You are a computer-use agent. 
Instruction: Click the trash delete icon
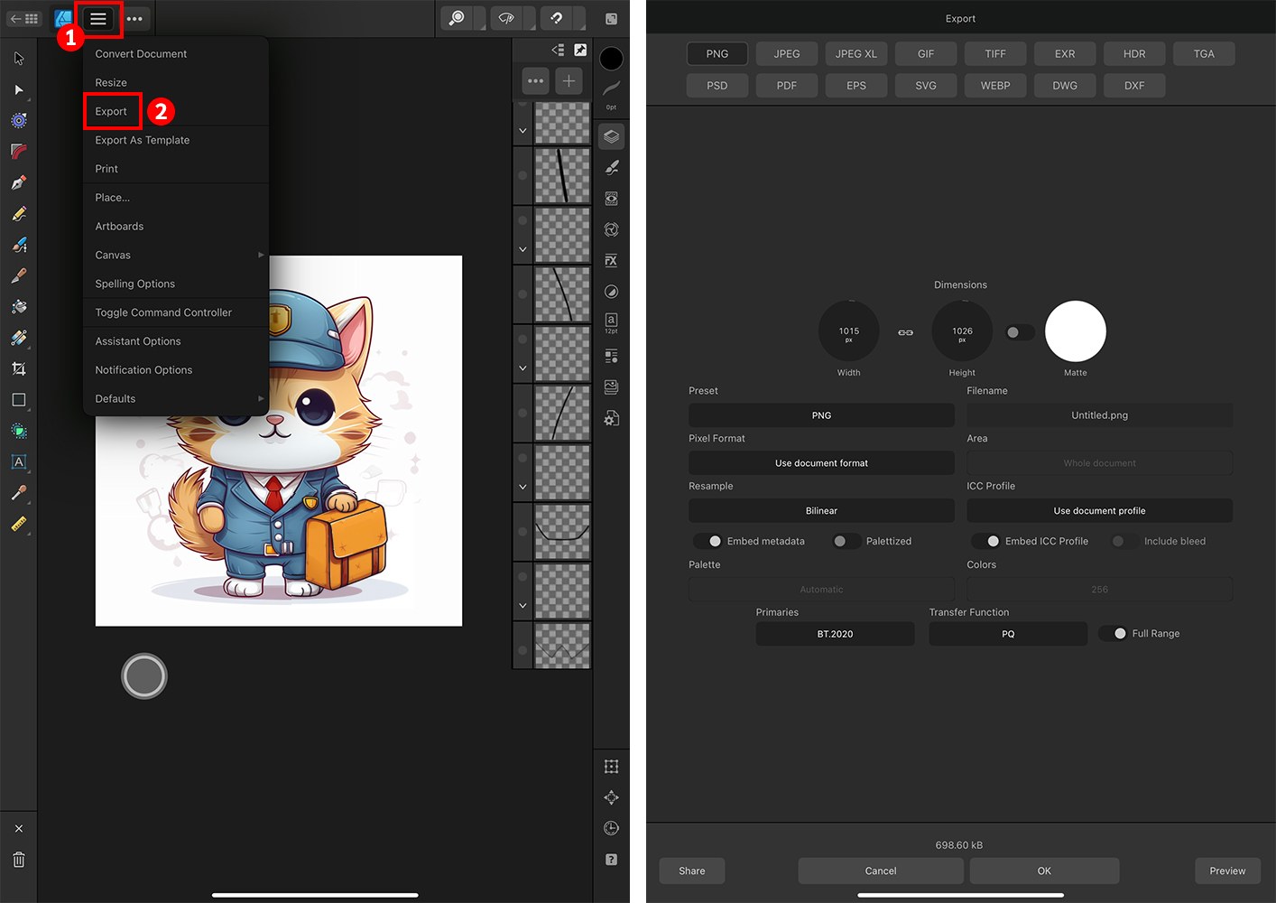(19, 860)
